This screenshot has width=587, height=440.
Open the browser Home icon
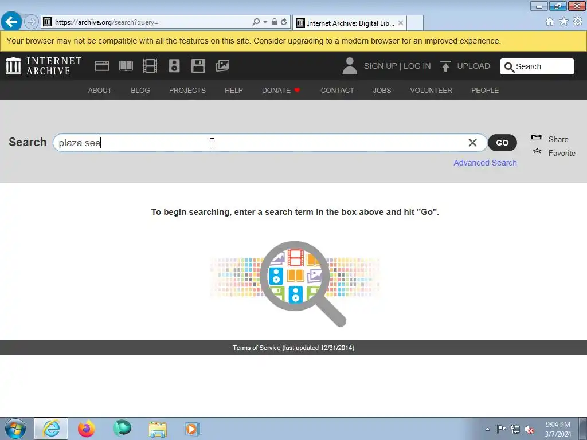[550, 22]
